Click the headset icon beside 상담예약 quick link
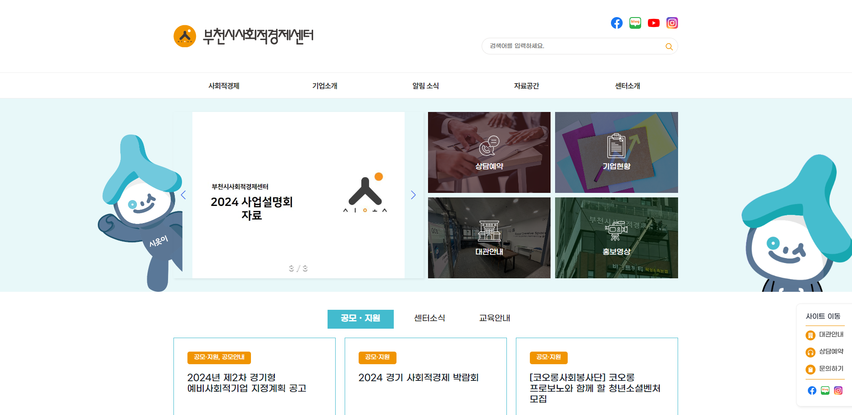 [811, 353]
